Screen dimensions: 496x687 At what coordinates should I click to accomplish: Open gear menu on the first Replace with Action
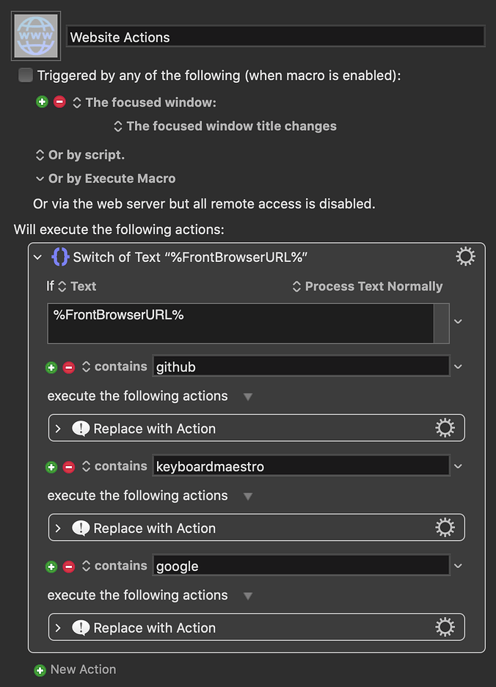coord(445,427)
